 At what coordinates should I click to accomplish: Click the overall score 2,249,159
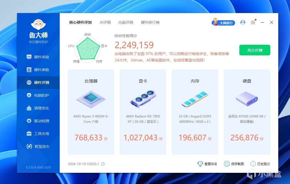tap(134, 45)
